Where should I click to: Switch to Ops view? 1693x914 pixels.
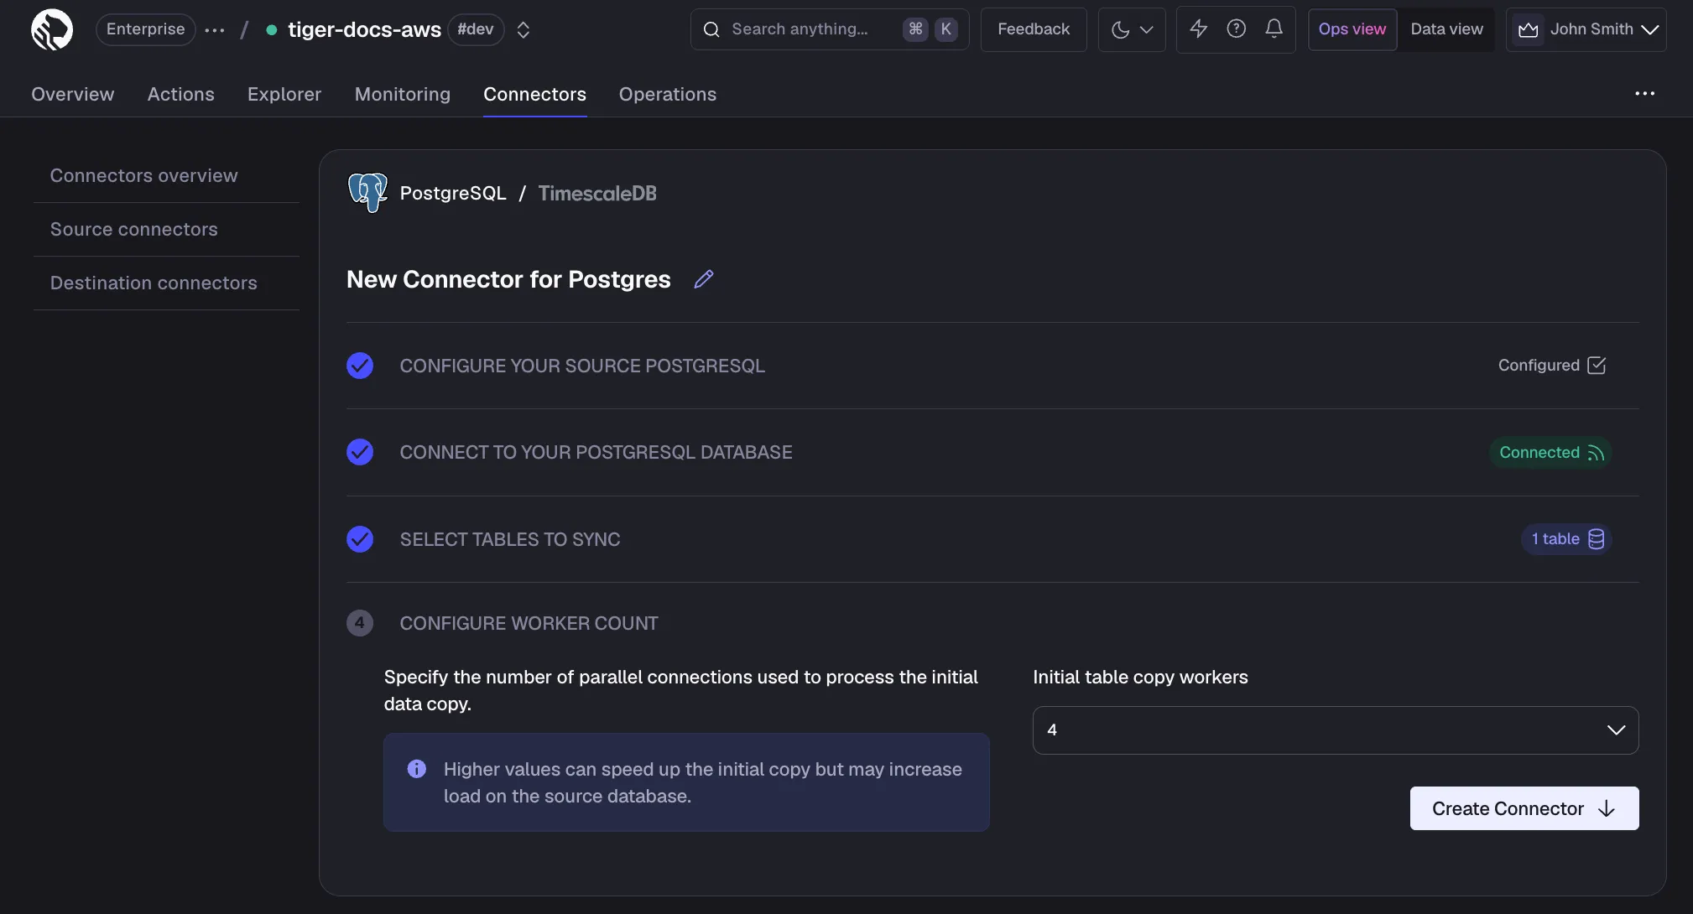click(1352, 29)
